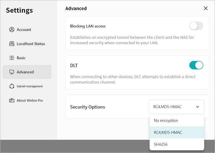Select the SHA256 security option
The image size is (215, 153).
click(160, 144)
